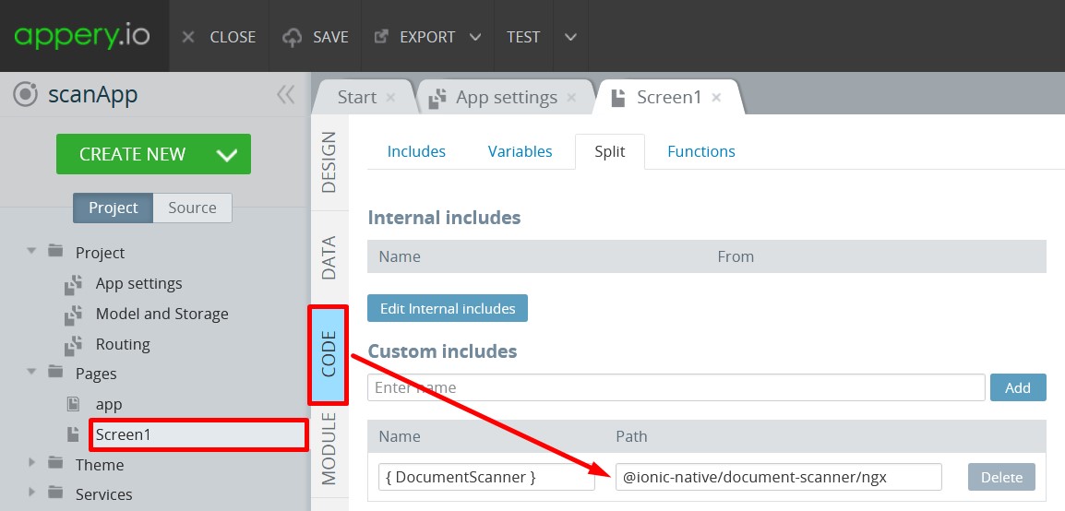Open the EXPORT dropdown arrow
Screen dimensions: 1065x511
coord(474,37)
